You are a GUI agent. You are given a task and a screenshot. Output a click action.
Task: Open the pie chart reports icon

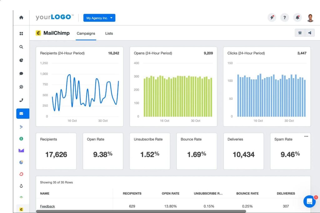[21, 60]
